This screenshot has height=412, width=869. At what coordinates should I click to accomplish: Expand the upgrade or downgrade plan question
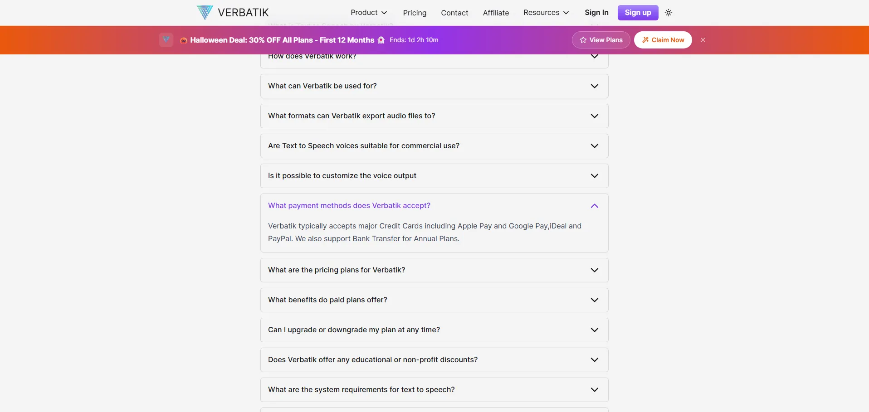434,330
